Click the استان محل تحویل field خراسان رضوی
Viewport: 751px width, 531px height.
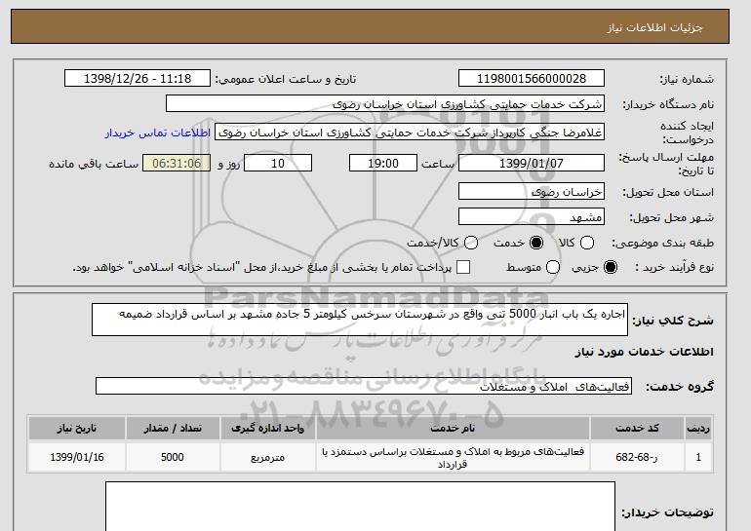click(x=532, y=191)
